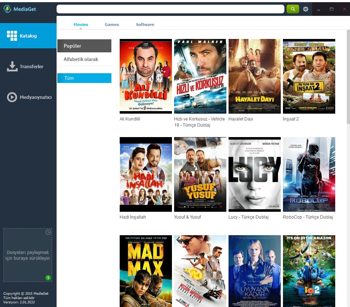Open the Yusuf & Yusuf poster
This screenshot has width=350, height=307.
[x=200, y=174]
